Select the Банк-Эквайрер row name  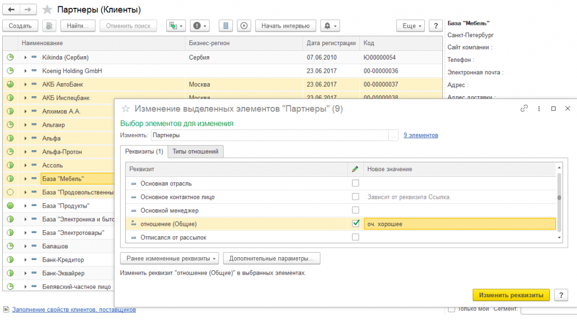click(x=63, y=274)
